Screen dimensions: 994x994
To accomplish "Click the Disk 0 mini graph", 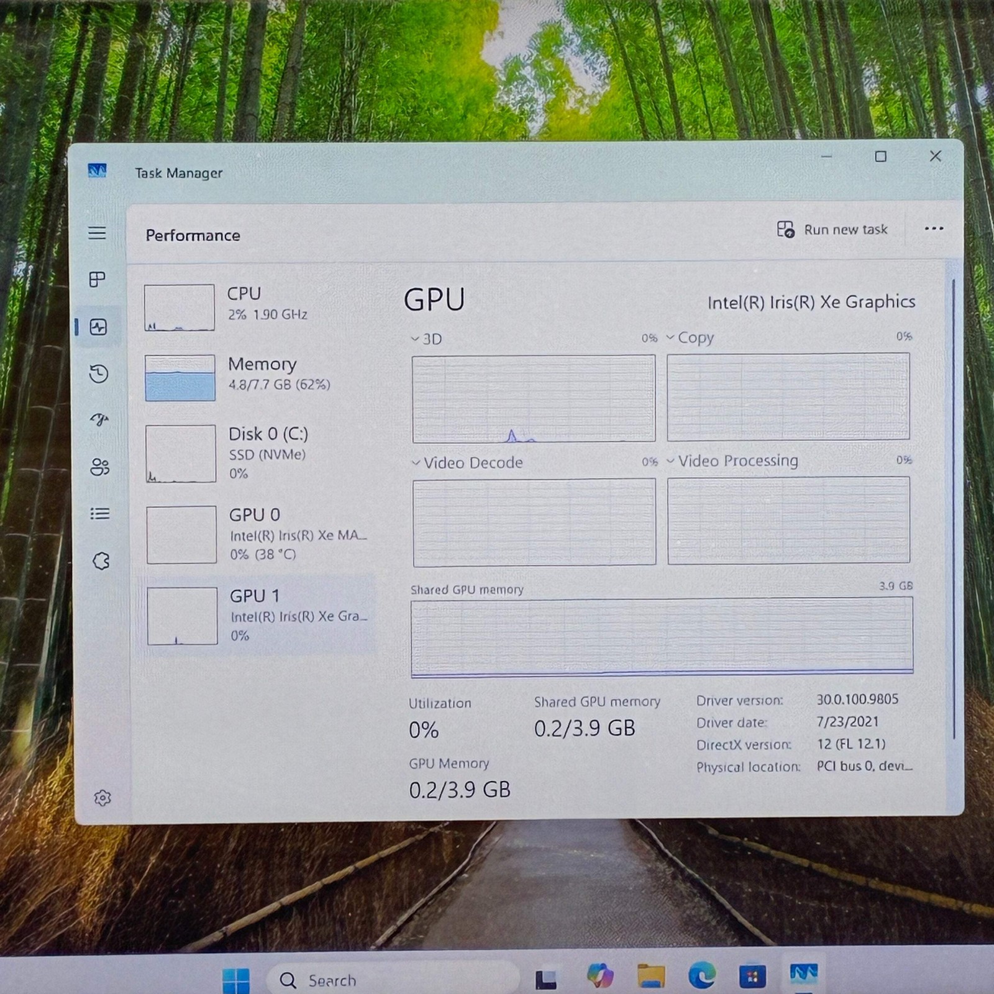I will click(181, 454).
